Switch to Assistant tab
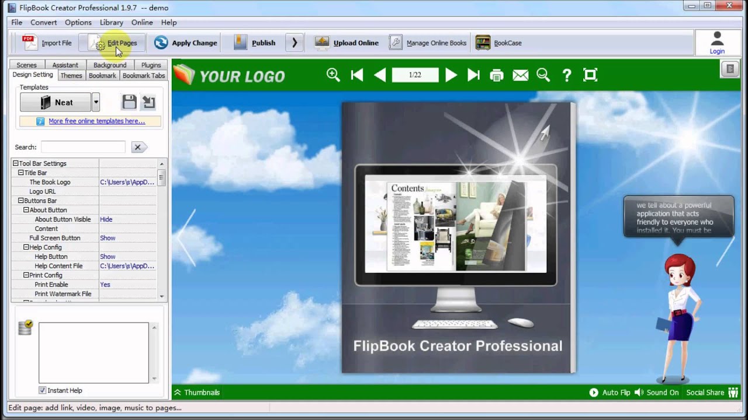Screen dimensions: 748x420 click(65, 65)
